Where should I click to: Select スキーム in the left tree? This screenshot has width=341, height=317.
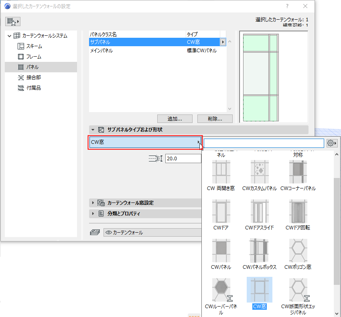coord(34,46)
